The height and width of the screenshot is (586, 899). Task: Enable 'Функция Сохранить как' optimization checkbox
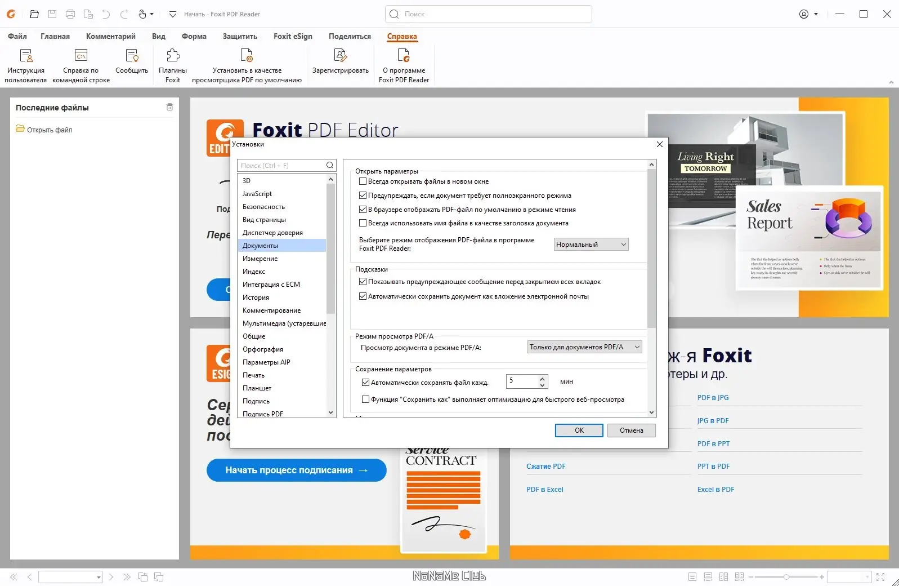(x=365, y=399)
